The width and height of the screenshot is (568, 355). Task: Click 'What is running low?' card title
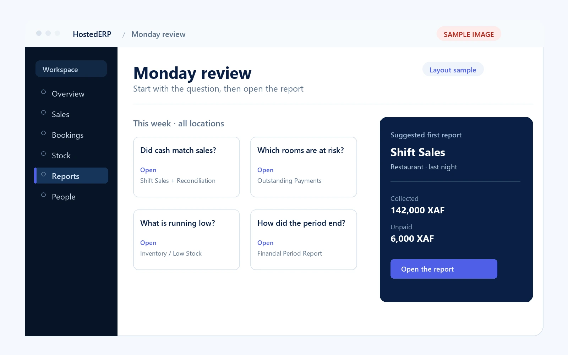(x=177, y=223)
